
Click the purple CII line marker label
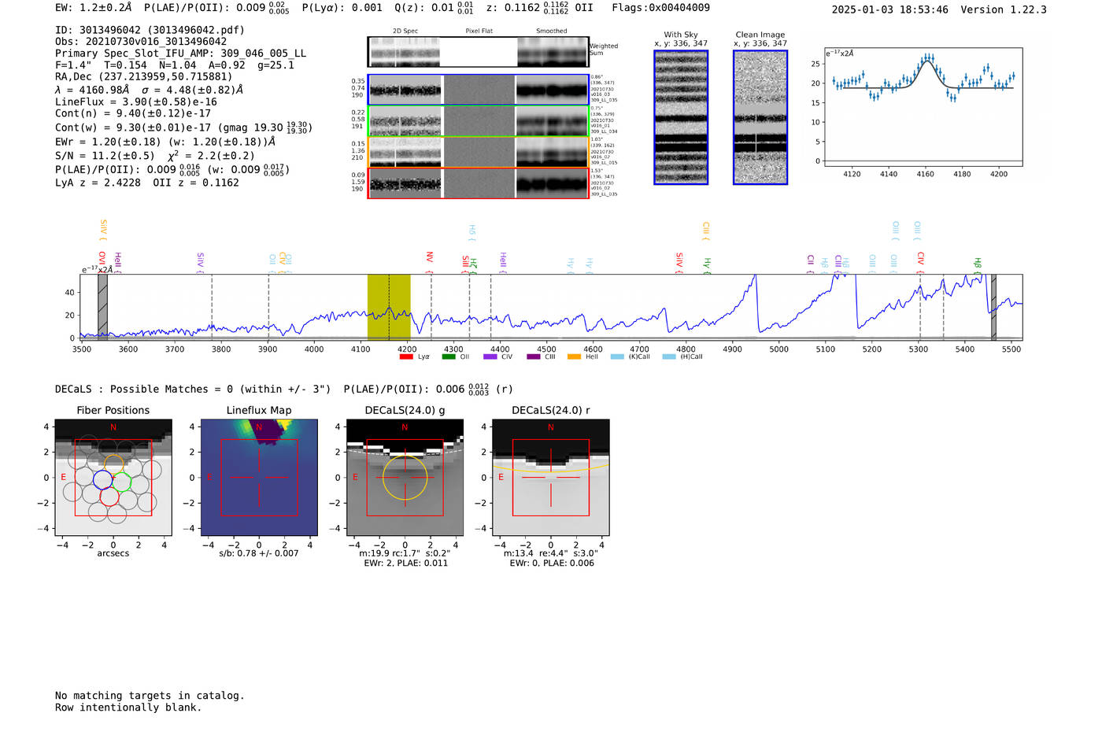pos(810,263)
